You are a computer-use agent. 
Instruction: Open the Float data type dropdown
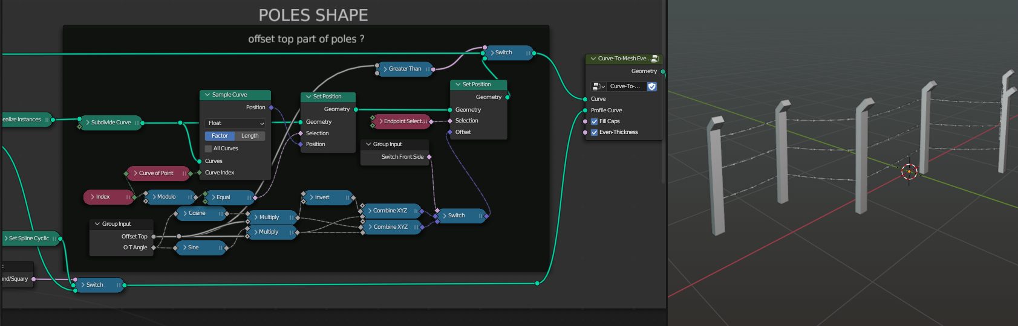(x=235, y=123)
